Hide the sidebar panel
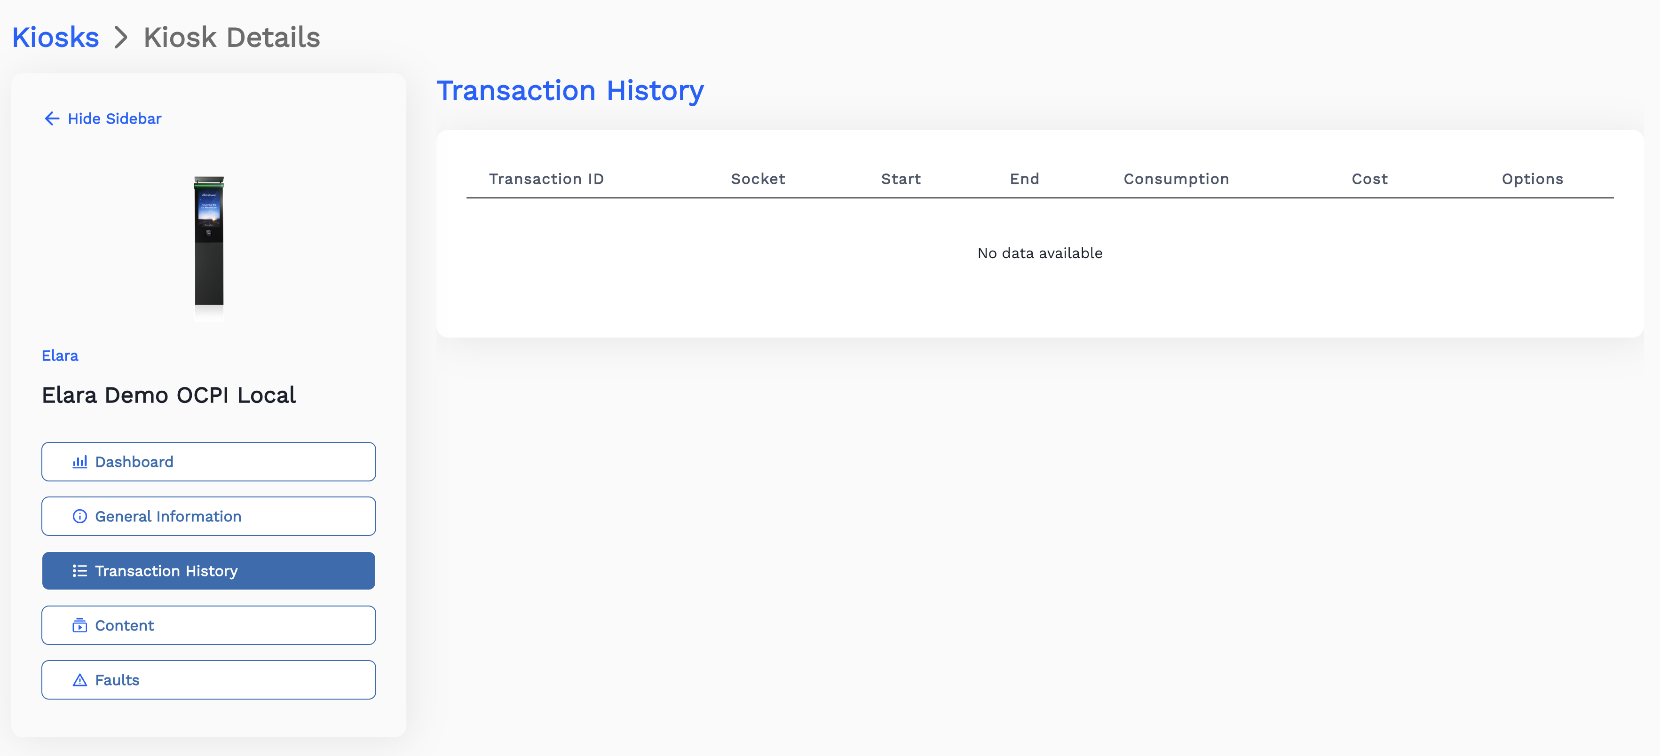1660x756 pixels. [x=114, y=118]
